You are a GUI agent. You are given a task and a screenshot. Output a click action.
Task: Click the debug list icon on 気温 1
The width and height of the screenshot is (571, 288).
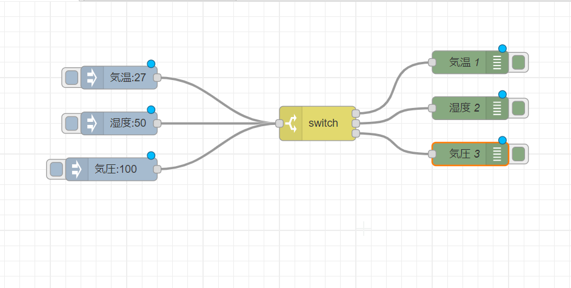(497, 62)
